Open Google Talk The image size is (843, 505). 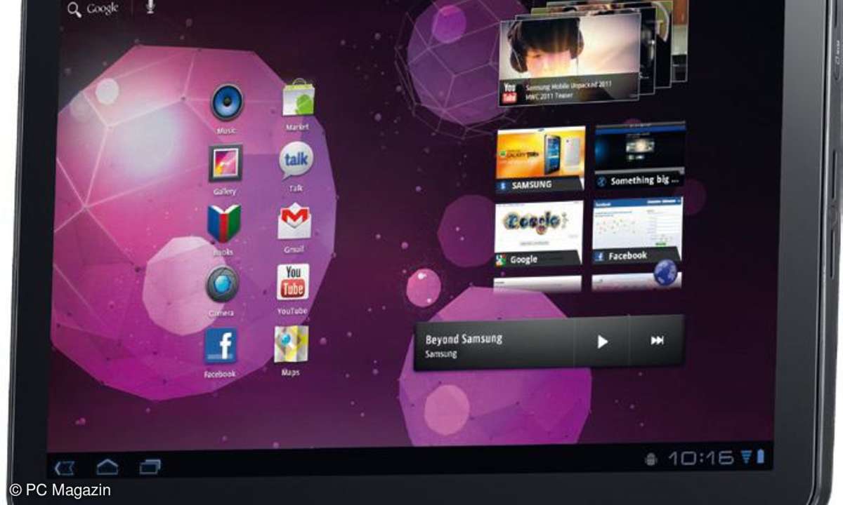click(x=296, y=161)
